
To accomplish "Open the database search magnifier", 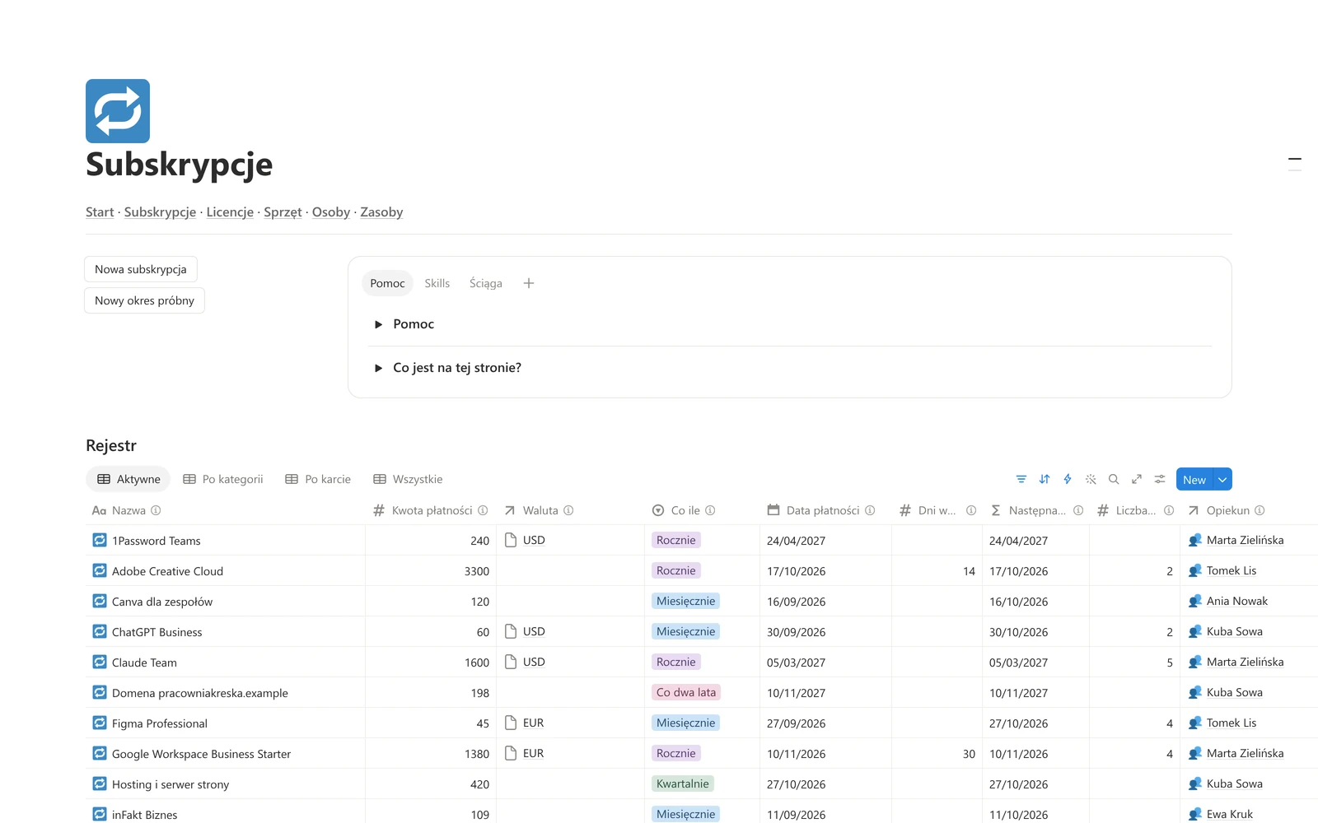I will [x=1114, y=479].
